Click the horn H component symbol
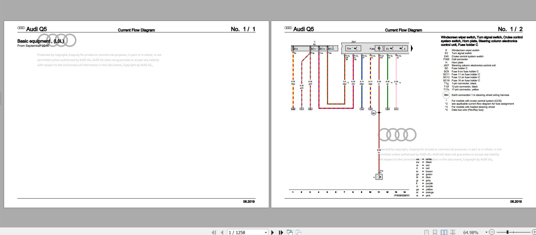The width and height of the screenshot is (536, 235). coord(379,177)
